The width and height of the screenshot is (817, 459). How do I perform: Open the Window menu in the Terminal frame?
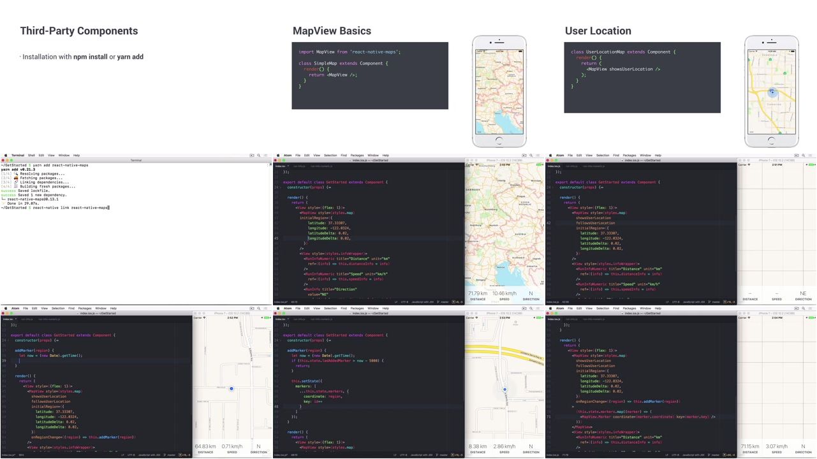64,156
